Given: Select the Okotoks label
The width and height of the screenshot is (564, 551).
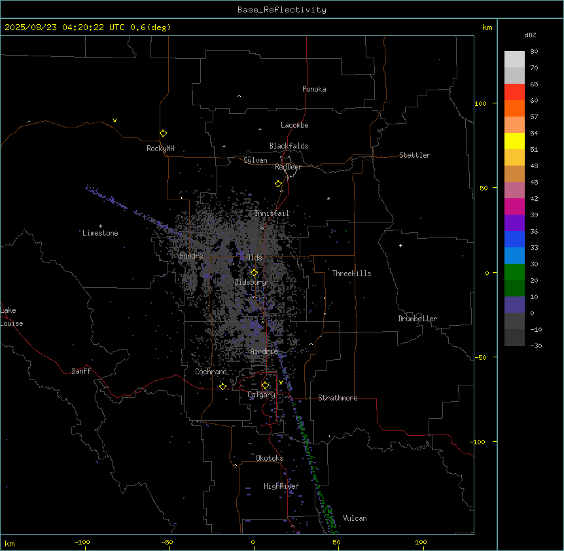Looking at the screenshot, I should pyautogui.click(x=270, y=458).
